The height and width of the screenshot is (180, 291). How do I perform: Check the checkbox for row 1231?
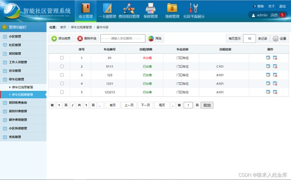62,83
